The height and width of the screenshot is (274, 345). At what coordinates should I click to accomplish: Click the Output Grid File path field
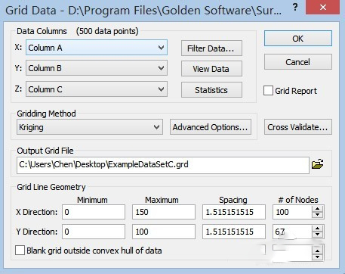pos(163,165)
